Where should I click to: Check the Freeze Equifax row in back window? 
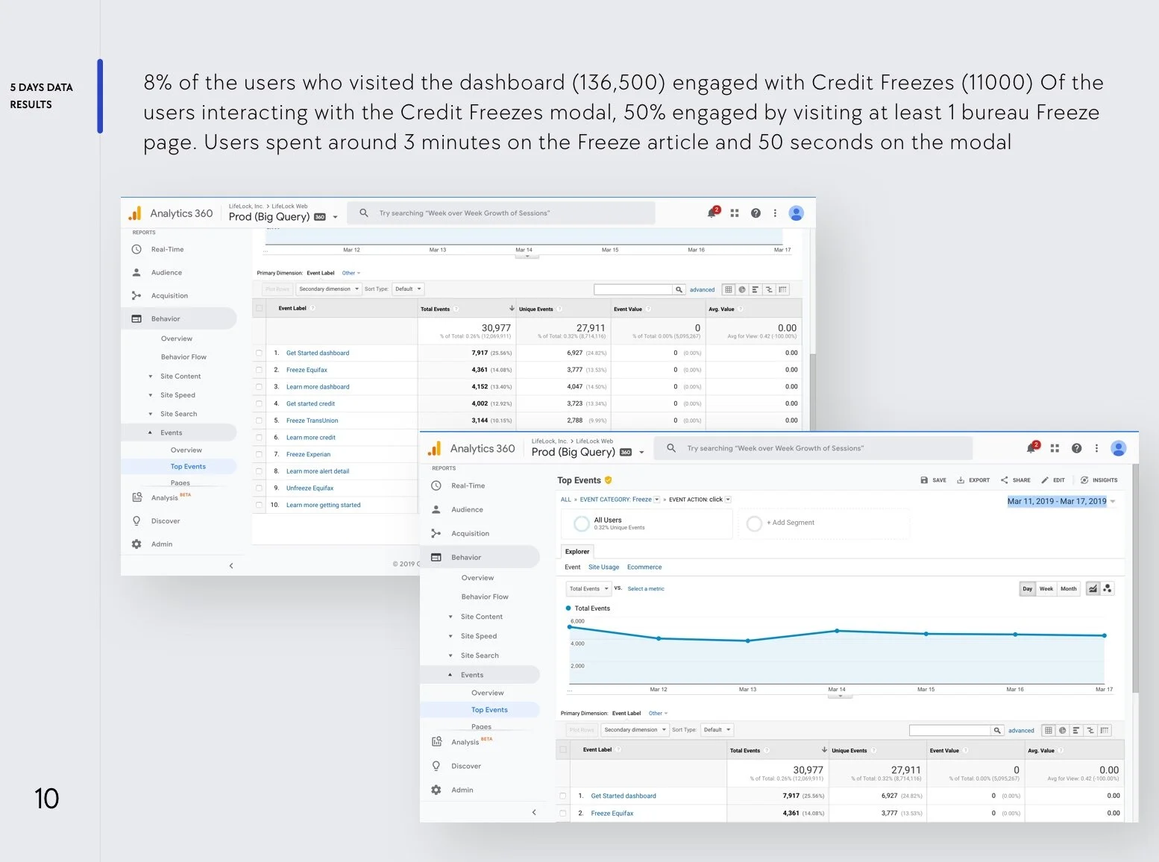(259, 370)
